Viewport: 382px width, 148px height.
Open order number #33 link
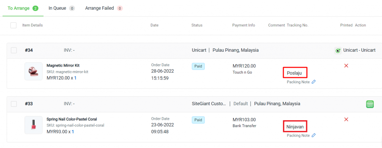(x=29, y=104)
